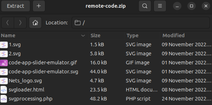Select the Nets_logo.svg file icon
This screenshot has width=212, height=105.
pyautogui.click(x=4, y=81)
